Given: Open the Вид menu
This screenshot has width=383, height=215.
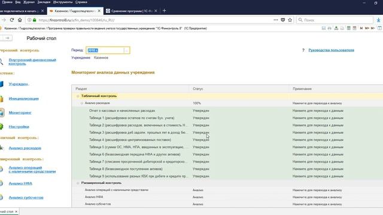Looking at the screenshot, I should point(18,2).
